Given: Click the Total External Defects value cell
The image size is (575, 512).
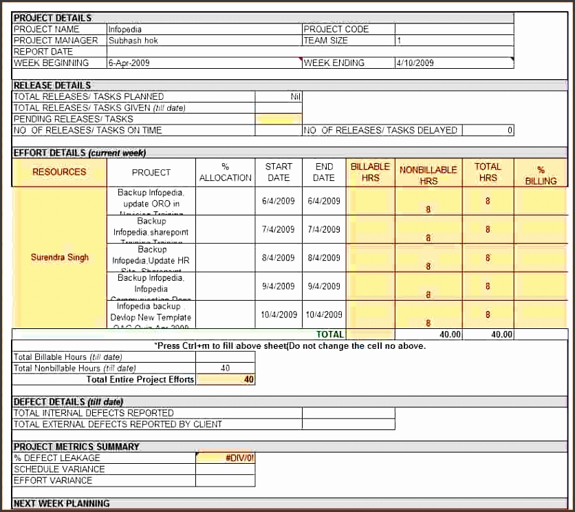Looking at the screenshot, I should [x=349, y=425].
